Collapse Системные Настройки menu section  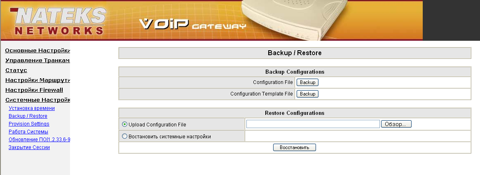(37, 100)
